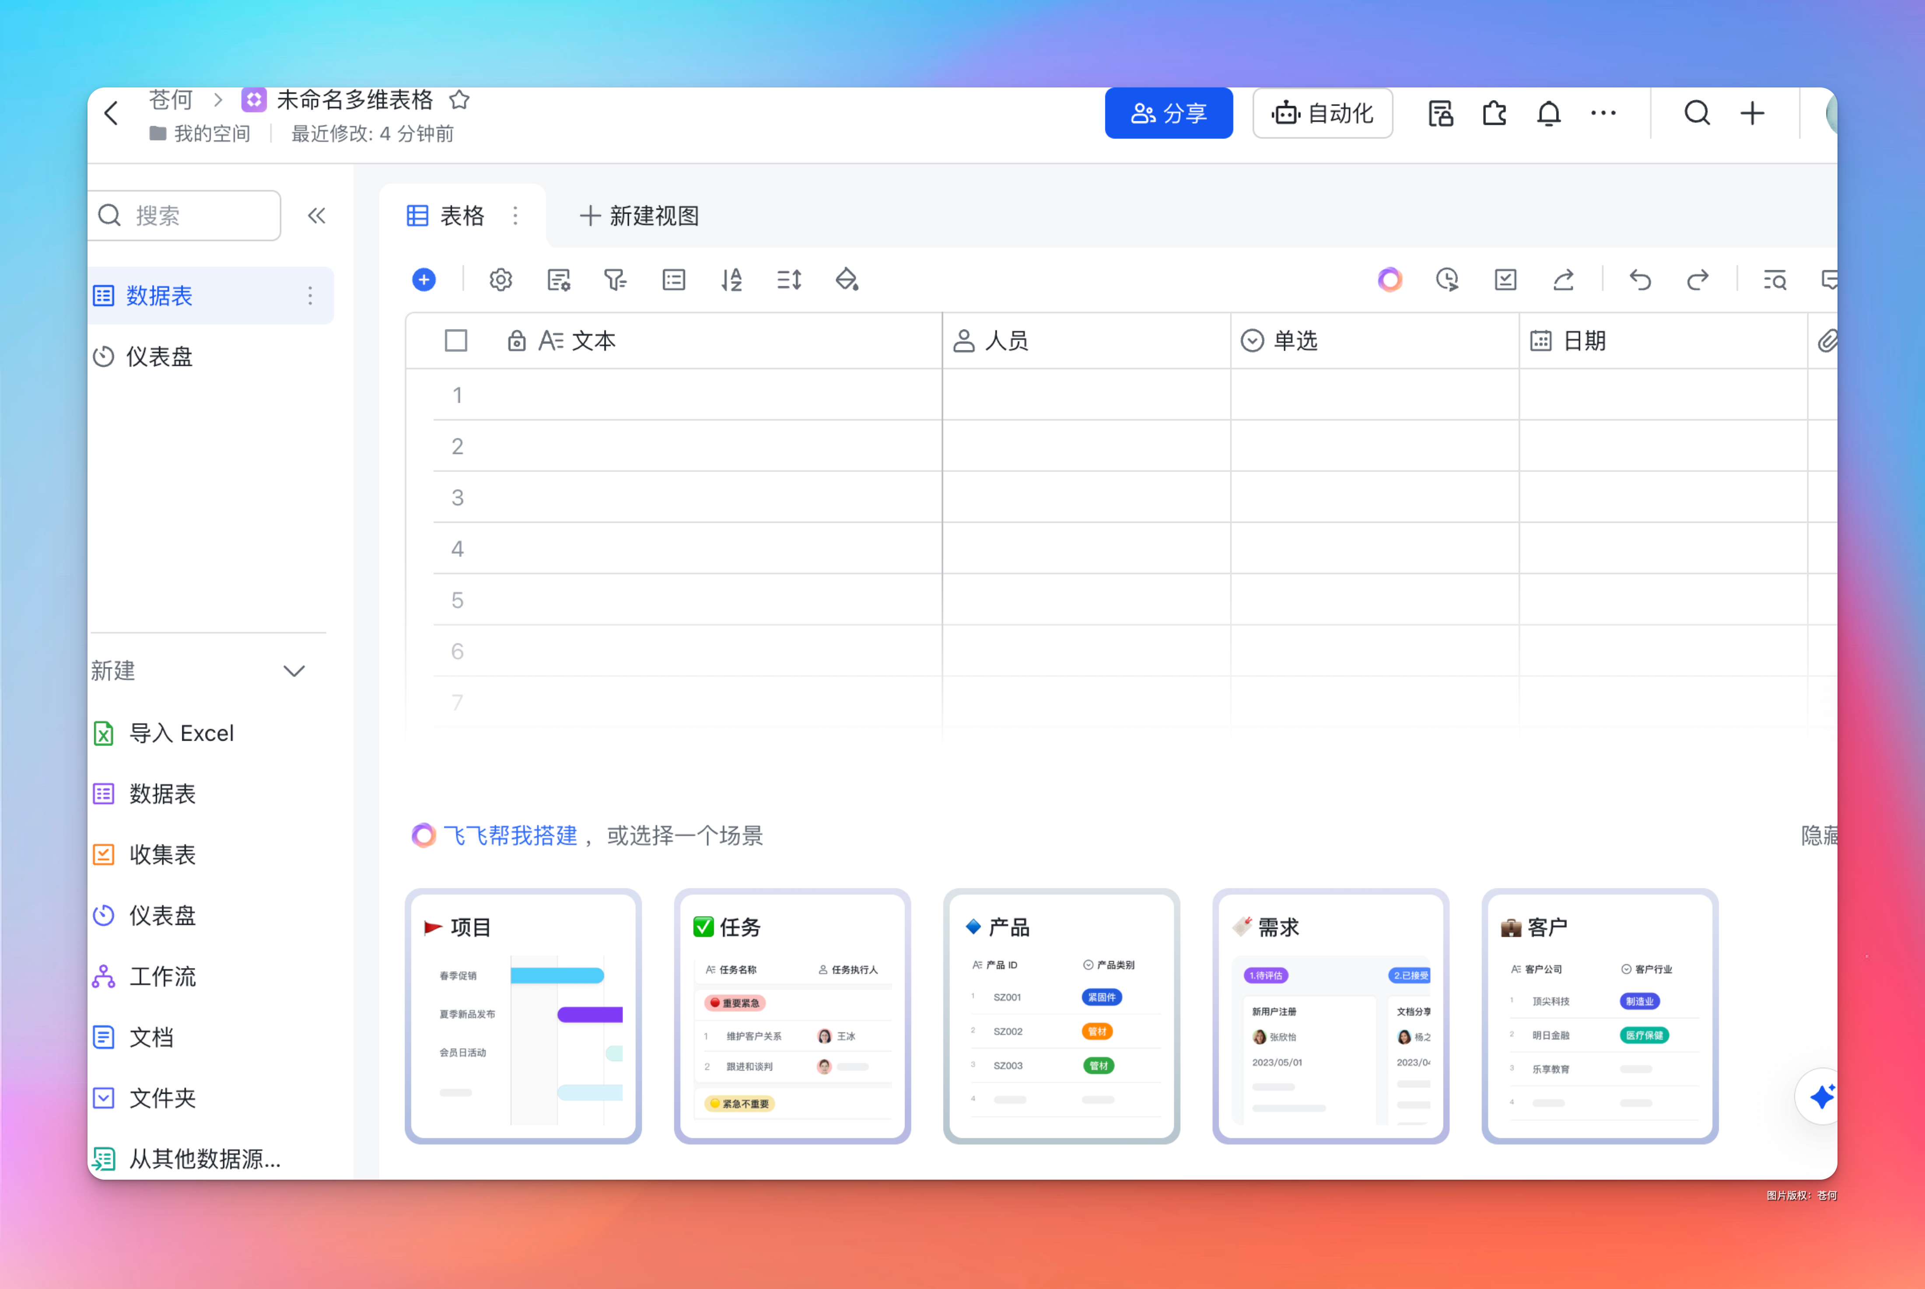1925x1289 pixels.
Task: Click the undo arrow icon
Action: [x=1640, y=280]
